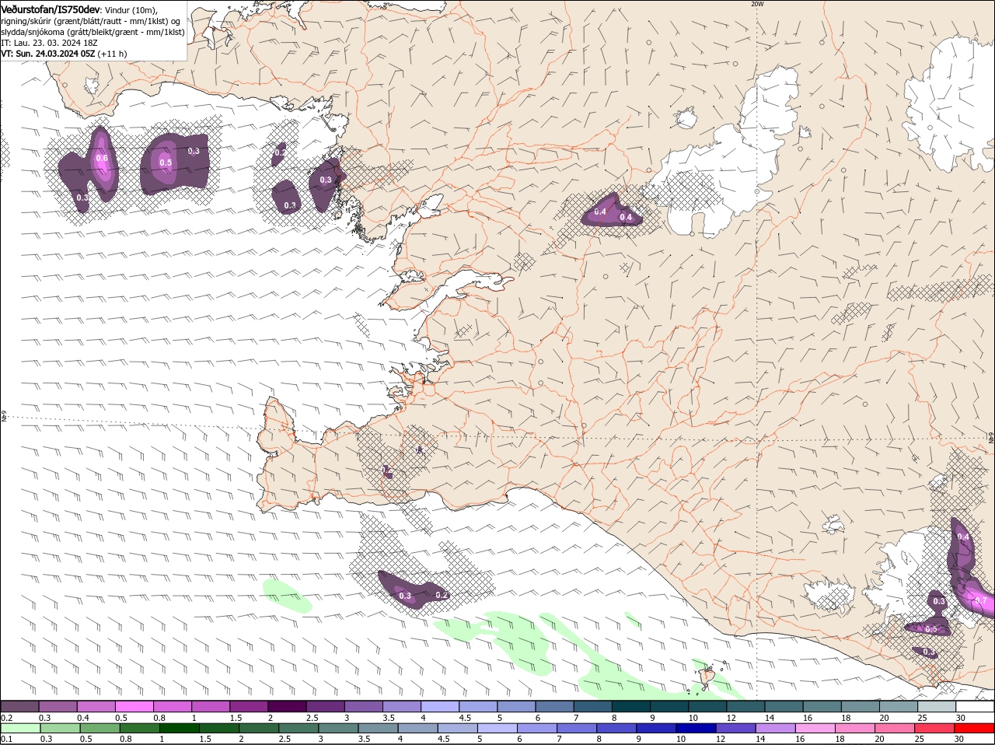Select the darkest purple 2 swatch in the upper legend row

(288, 706)
